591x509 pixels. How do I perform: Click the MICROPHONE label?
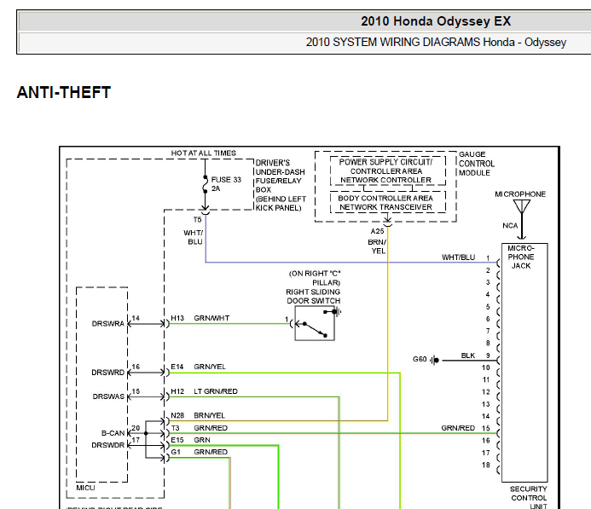click(520, 194)
